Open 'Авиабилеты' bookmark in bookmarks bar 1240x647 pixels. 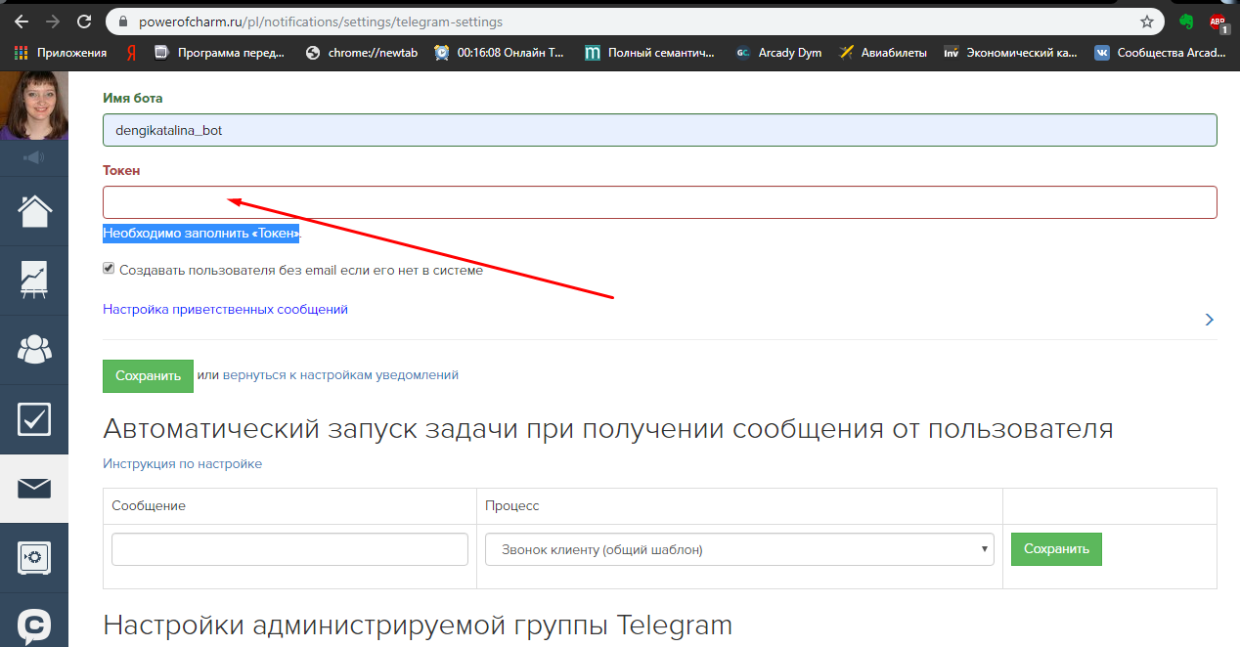point(883,53)
